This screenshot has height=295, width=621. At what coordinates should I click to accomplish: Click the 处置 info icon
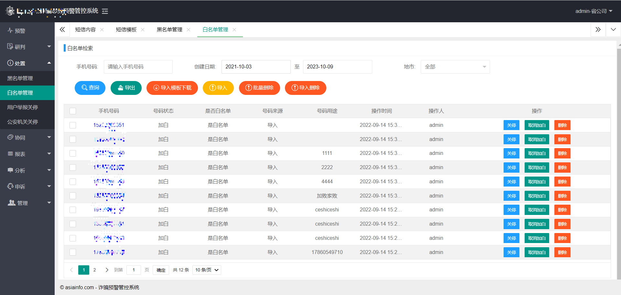[10, 63]
